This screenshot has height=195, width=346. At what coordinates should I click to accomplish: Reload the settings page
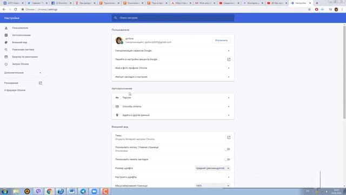point(16,10)
